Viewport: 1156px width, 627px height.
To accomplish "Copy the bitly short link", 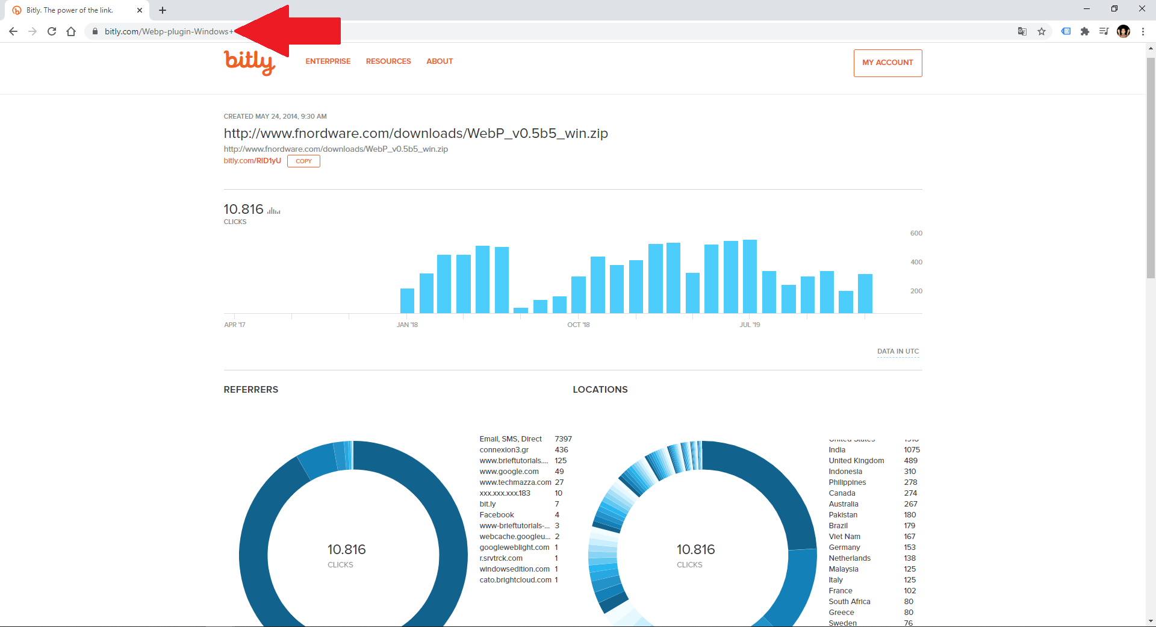I will (303, 161).
